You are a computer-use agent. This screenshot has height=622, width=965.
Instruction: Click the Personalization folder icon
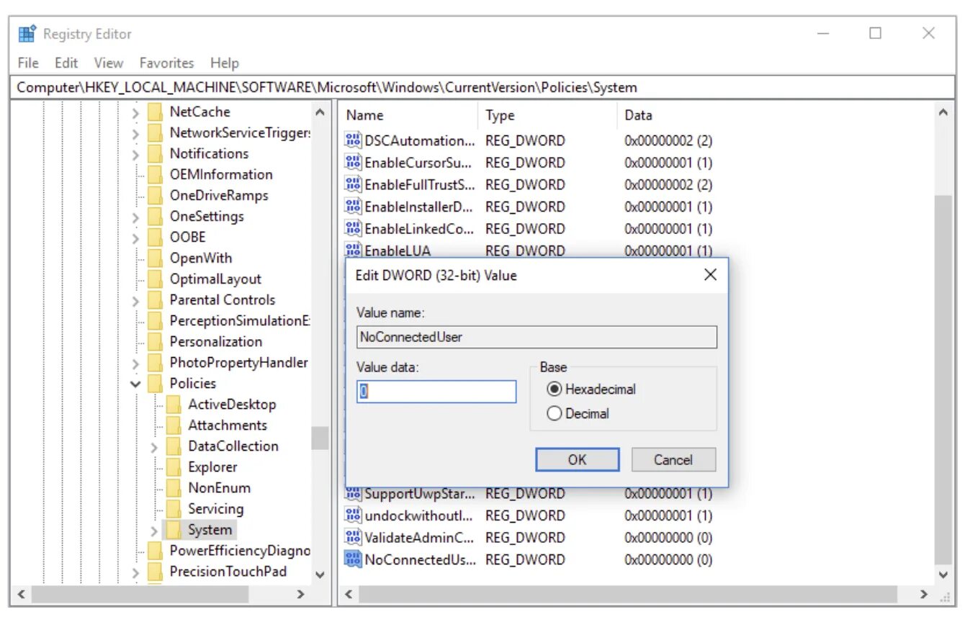coord(155,342)
